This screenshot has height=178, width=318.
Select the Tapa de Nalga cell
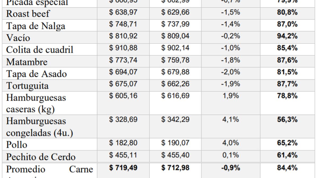[32, 26]
